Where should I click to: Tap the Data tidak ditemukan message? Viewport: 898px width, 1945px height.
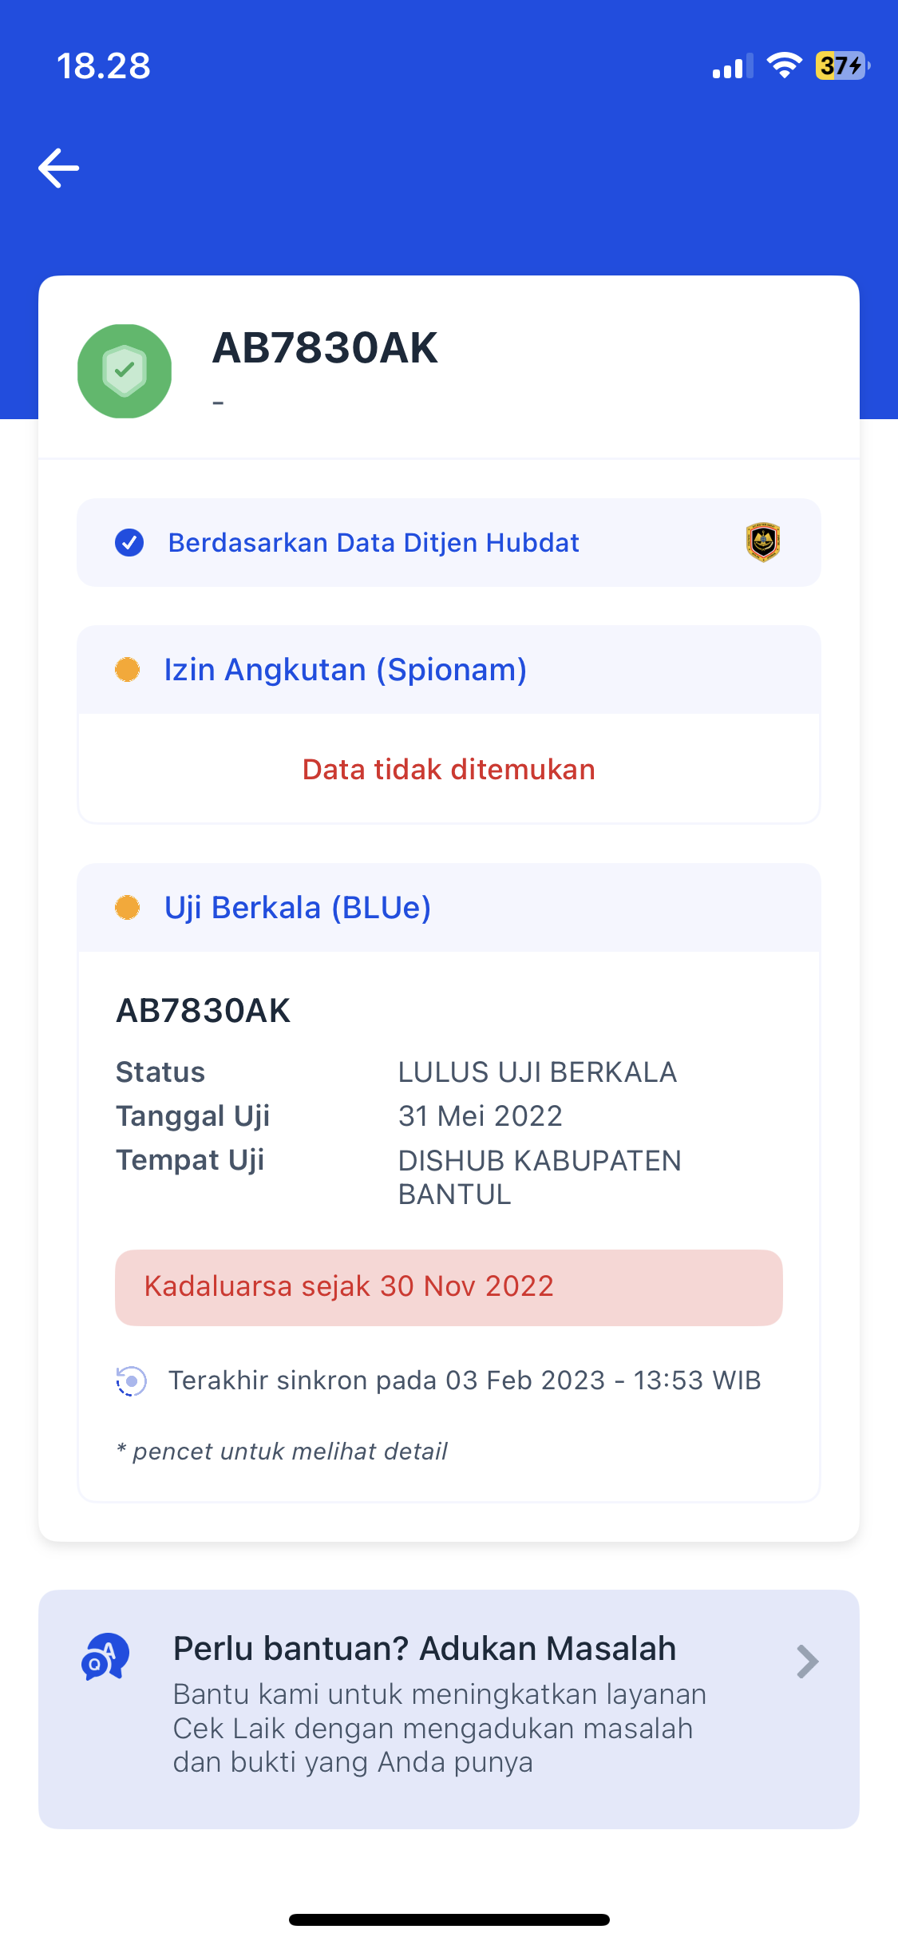[x=449, y=770]
